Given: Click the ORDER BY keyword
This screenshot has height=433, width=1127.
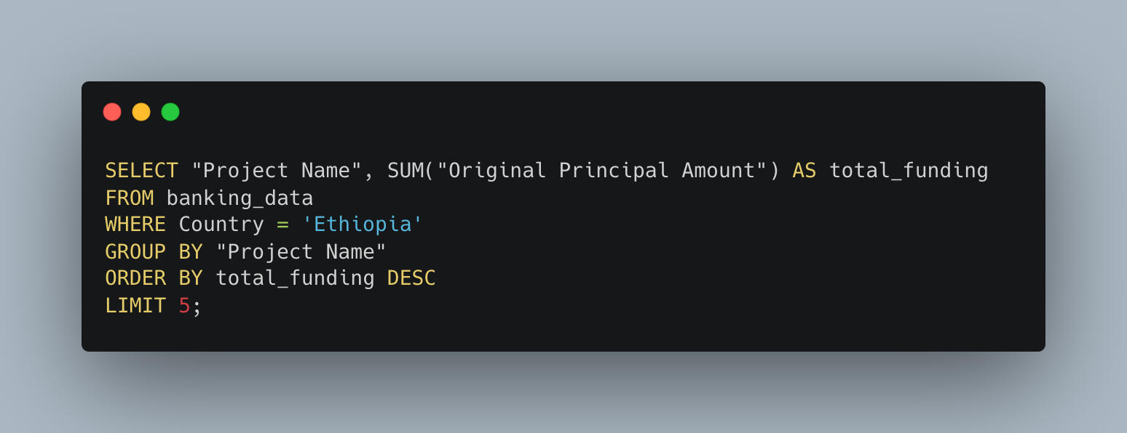Looking at the screenshot, I should coord(154,279).
